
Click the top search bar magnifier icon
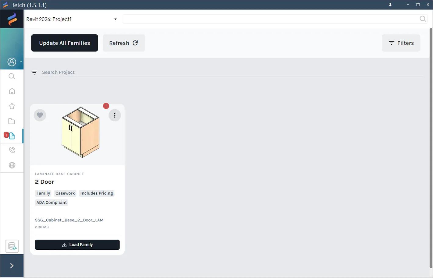coord(423,19)
